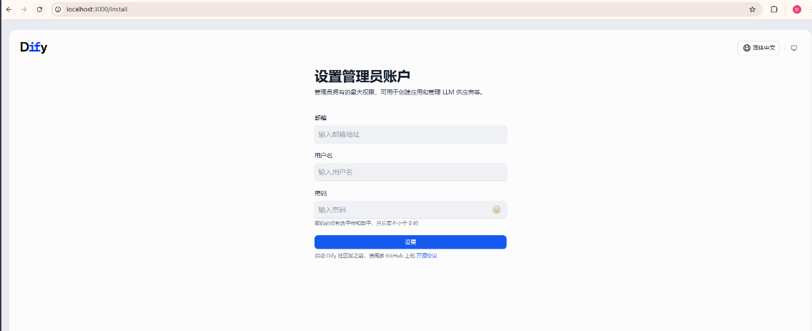Go back using browser back arrow
The height and width of the screenshot is (331, 812).
[x=9, y=9]
